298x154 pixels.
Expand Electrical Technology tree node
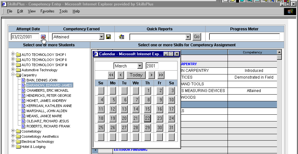coord(13,141)
